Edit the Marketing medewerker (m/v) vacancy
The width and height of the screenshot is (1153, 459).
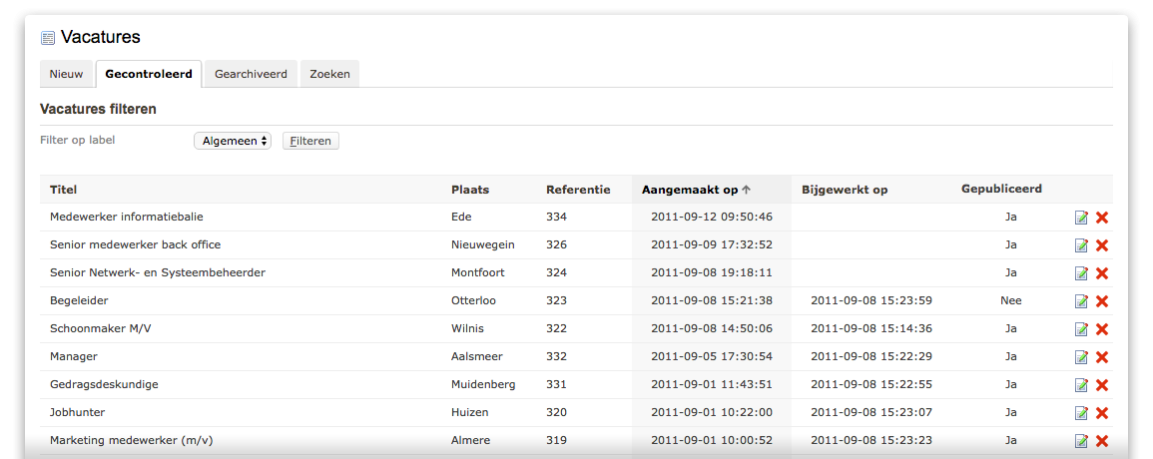coord(1081,441)
